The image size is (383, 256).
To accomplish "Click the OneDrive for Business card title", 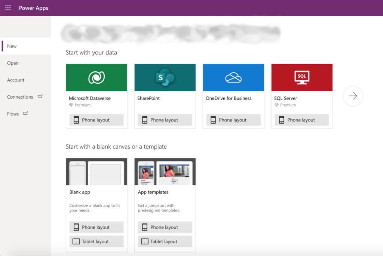I will click(229, 98).
